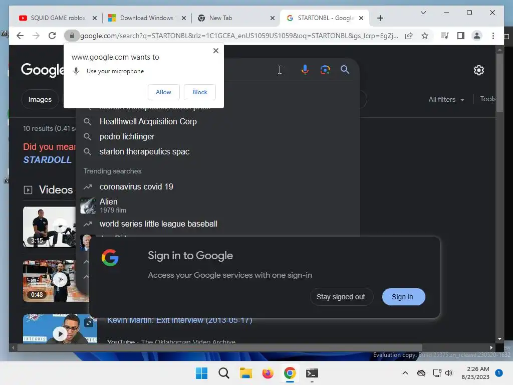
Task: Close the Download Windows tab
Action: pyautogui.click(x=184, y=18)
